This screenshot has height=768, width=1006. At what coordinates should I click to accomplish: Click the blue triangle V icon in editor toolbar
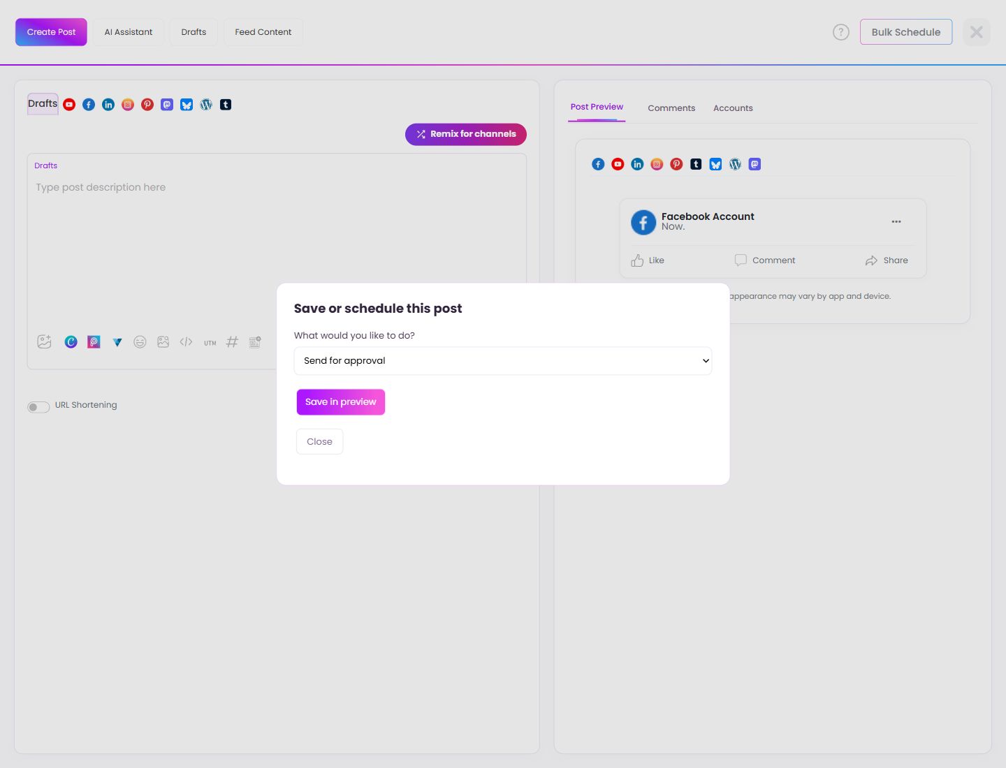click(117, 342)
